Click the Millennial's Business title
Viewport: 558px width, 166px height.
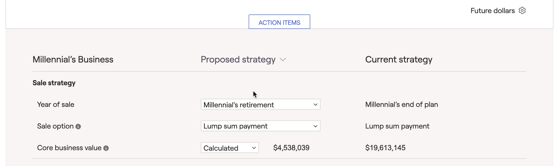[x=73, y=60]
